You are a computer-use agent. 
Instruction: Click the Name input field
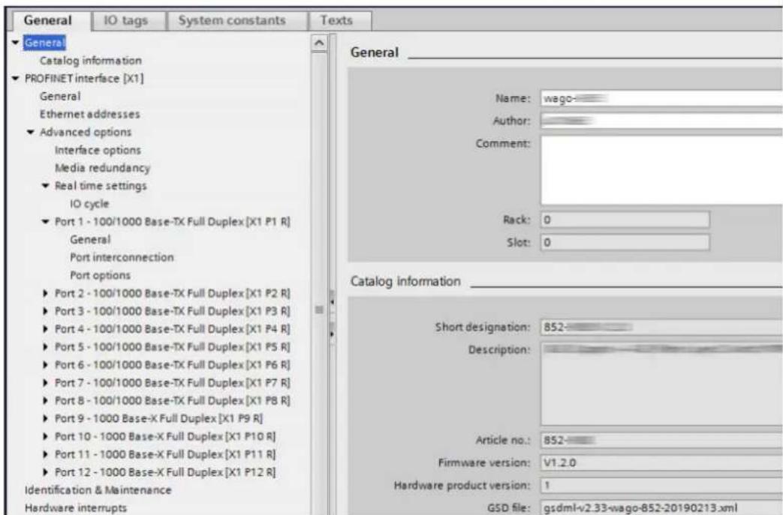pyautogui.click(x=661, y=98)
